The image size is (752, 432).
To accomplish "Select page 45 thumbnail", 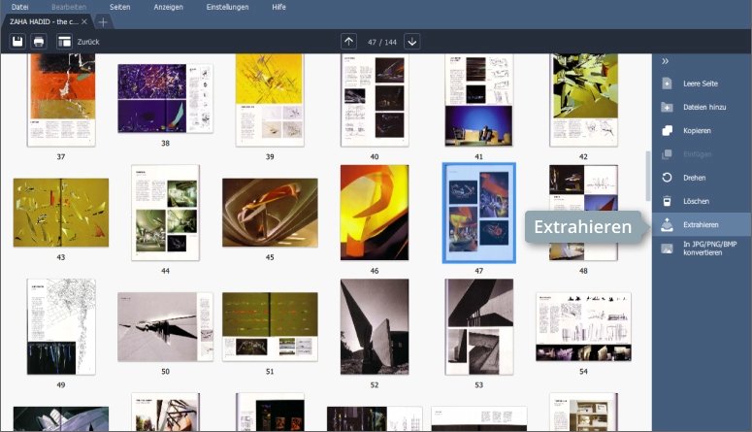I will [x=270, y=213].
